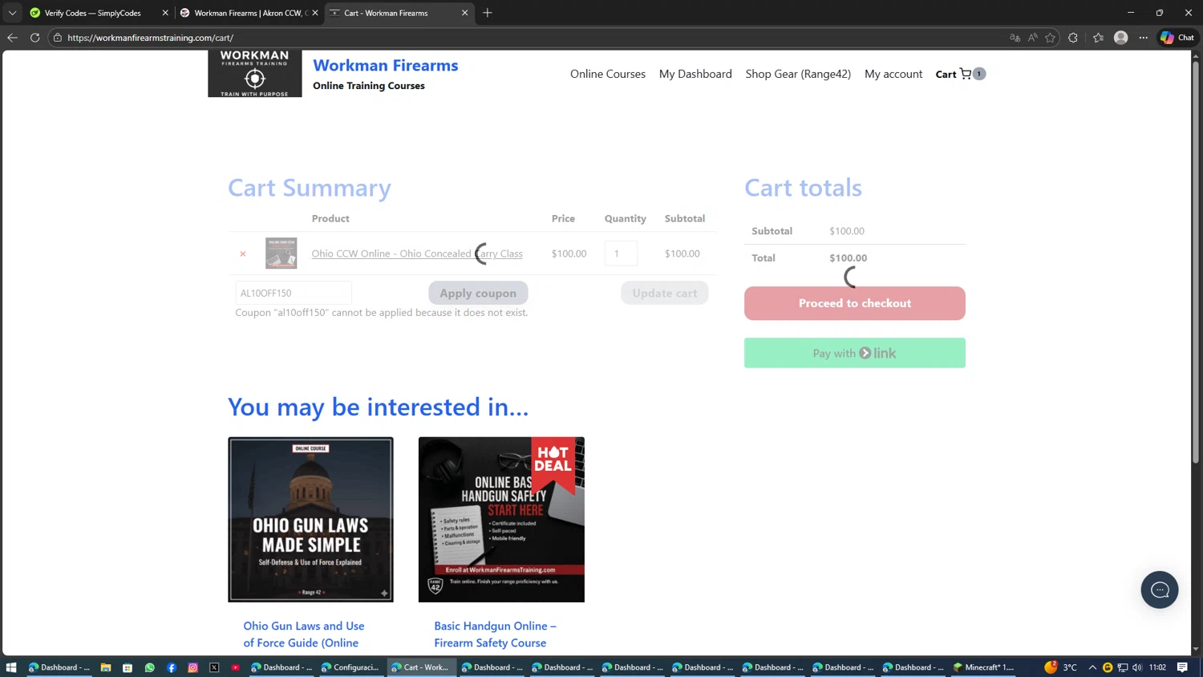Open Shop Gear (Range42)
The height and width of the screenshot is (677, 1203).
click(x=798, y=74)
